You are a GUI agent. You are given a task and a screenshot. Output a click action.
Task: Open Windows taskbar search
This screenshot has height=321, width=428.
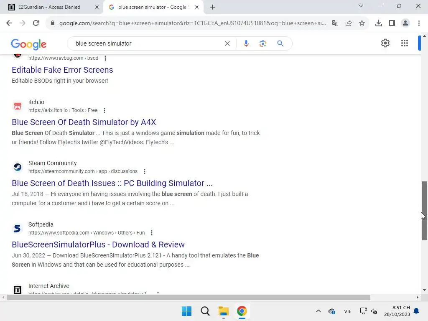(205, 311)
